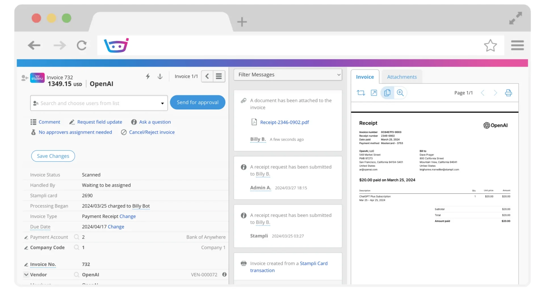Open invoice in new window icon
This screenshot has width=545, height=292.
(x=374, y=93)
